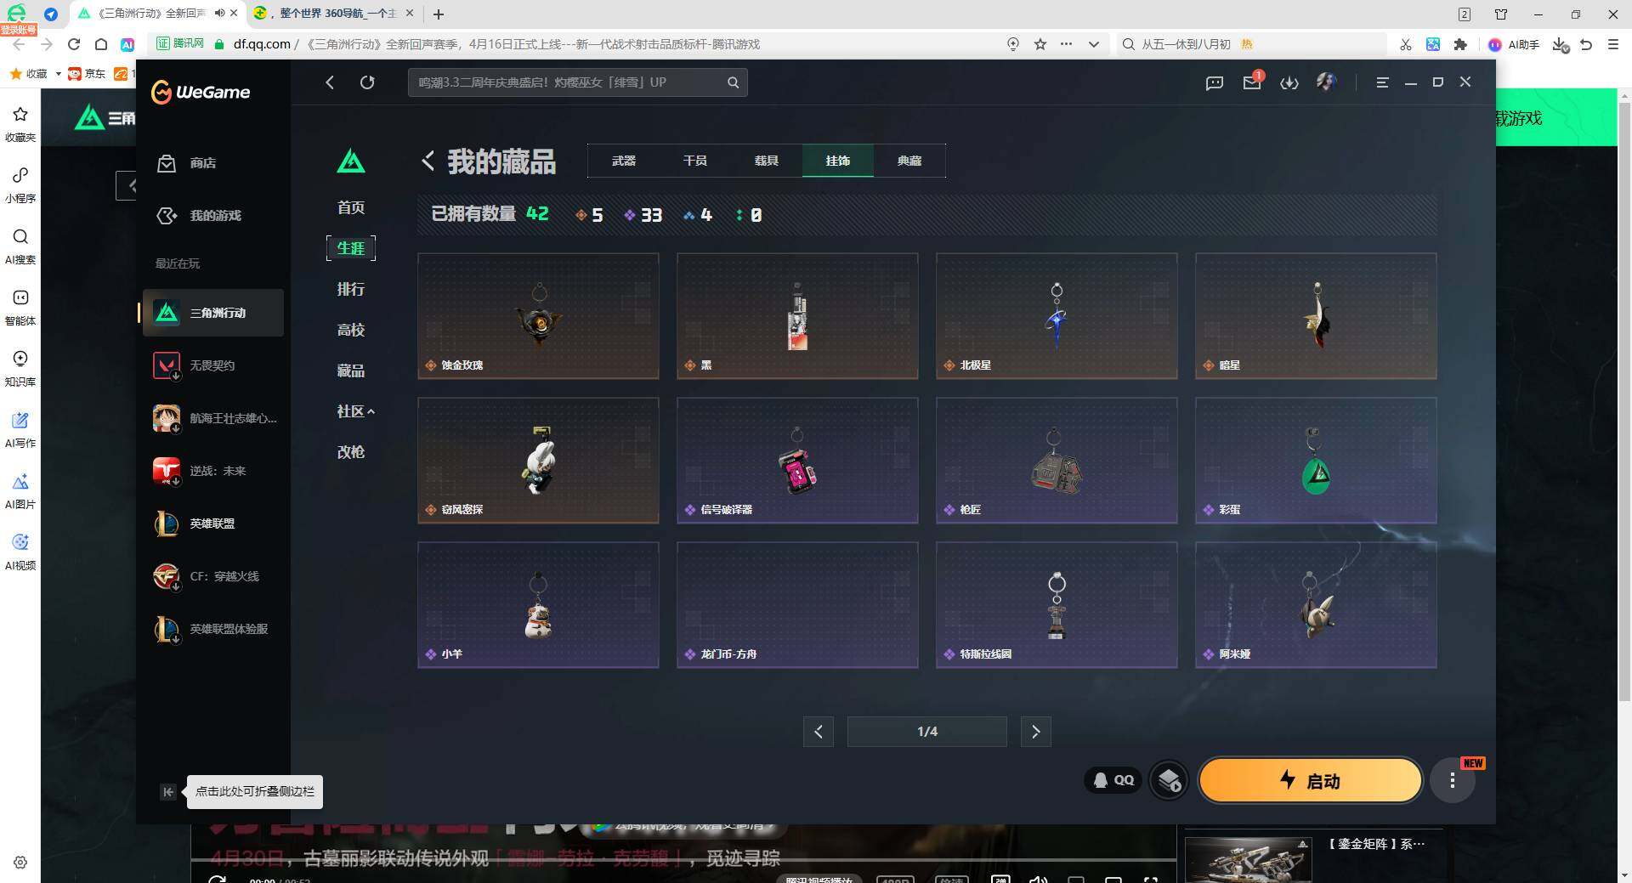Image resolution: width=1632 pixels, height=883 pixels.
Task: Open browser 小程序 sidebar icon
Action: (x=20, y=184)
